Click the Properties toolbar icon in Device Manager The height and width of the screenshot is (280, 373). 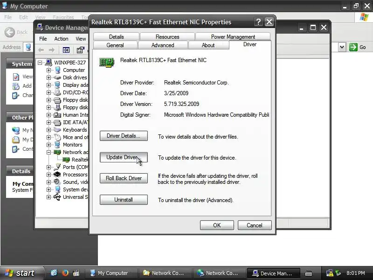pyautogui.click(x=80, y=50)
